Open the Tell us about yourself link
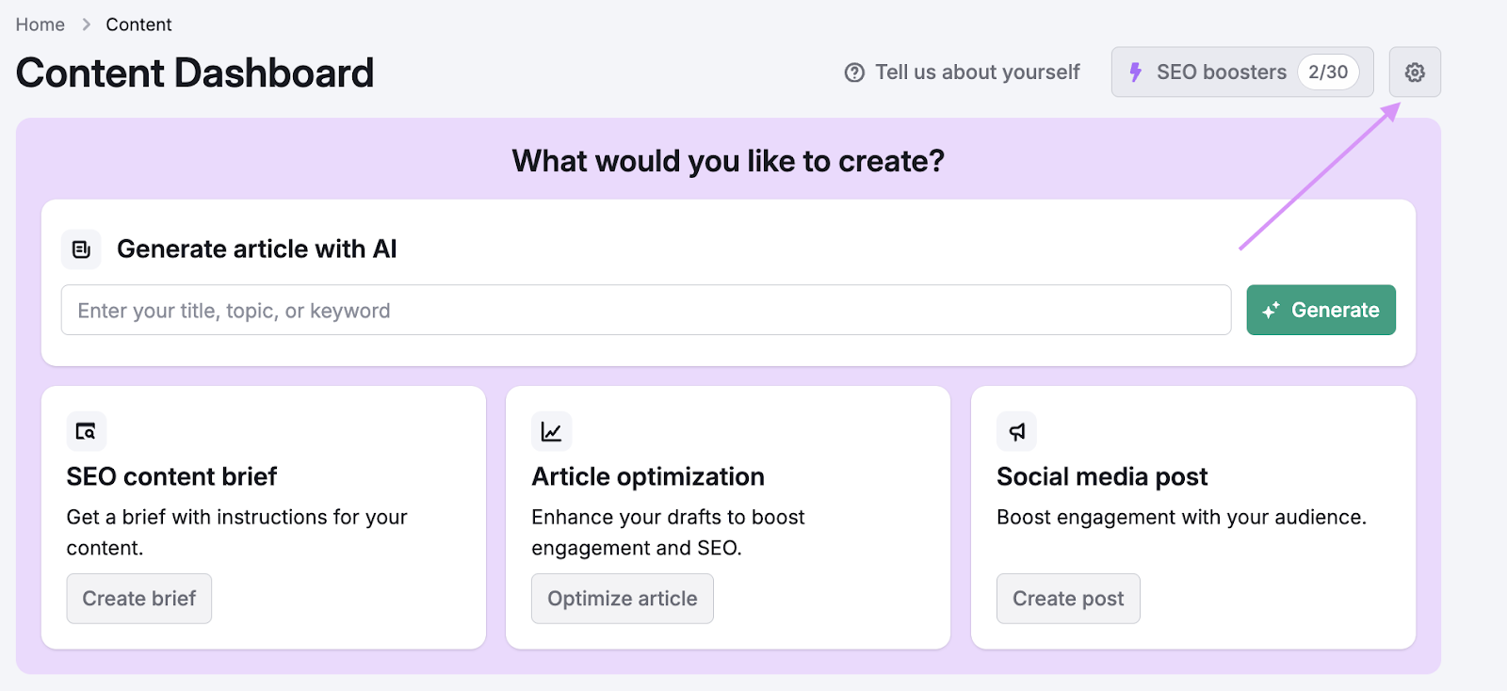The width and height of the screenshot is (1507, 691). click(977, 72)
